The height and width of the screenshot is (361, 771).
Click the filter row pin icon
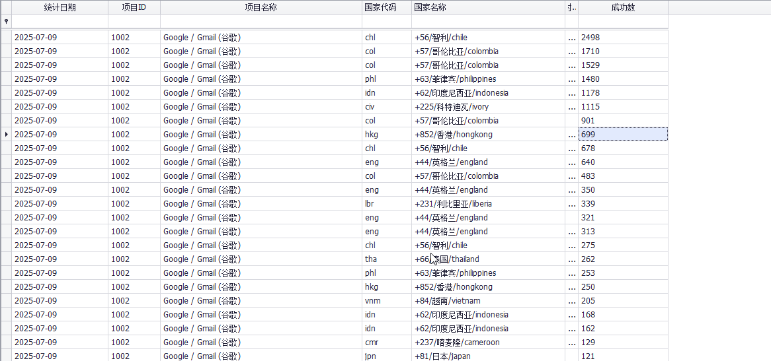coord(6,22)
